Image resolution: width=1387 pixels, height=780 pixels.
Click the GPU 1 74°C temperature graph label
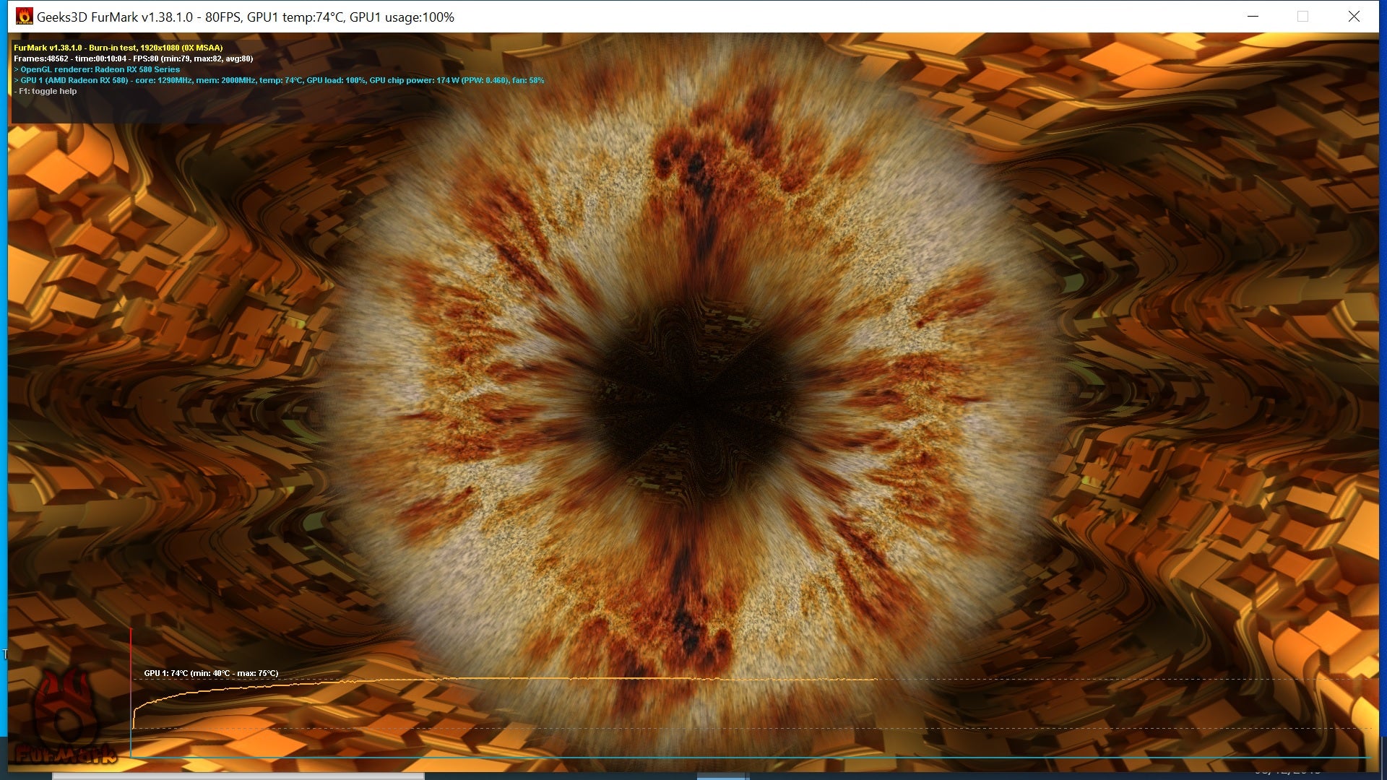click(x=211, y=673)
